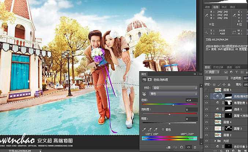Screen dimensions: 248x152
Task: Select the plain eyedropper in Properties panel
Action: tap(144, 130)
